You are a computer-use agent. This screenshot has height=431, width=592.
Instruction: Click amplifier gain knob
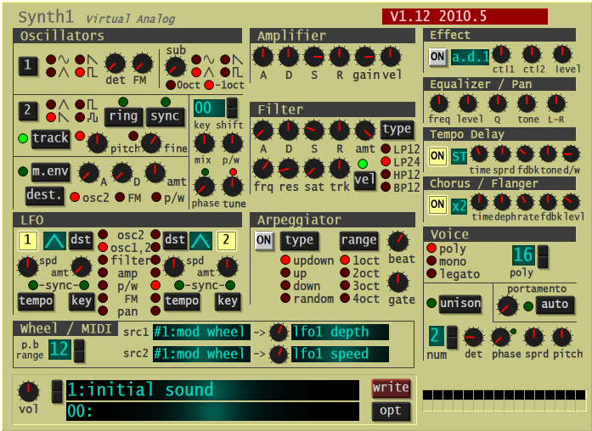pos(364,57)
